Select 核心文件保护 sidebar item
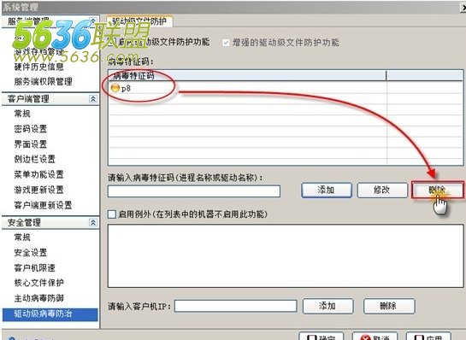The image size is (466, 340). point(39,283)
